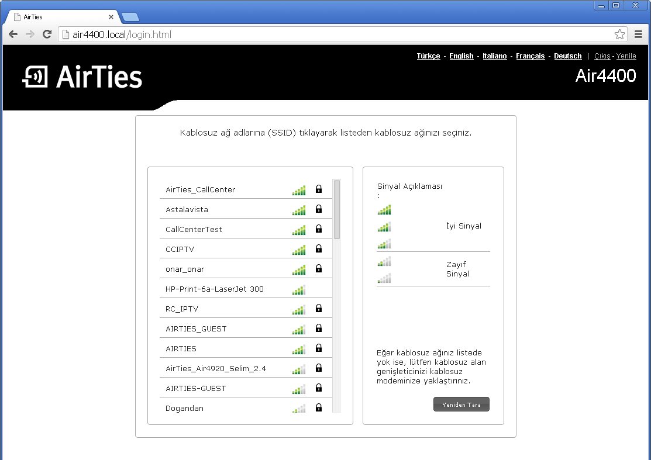Click the lock icon next to AIRTIES_GUEST
Screen dimensions: 651x460
[318, 328]
